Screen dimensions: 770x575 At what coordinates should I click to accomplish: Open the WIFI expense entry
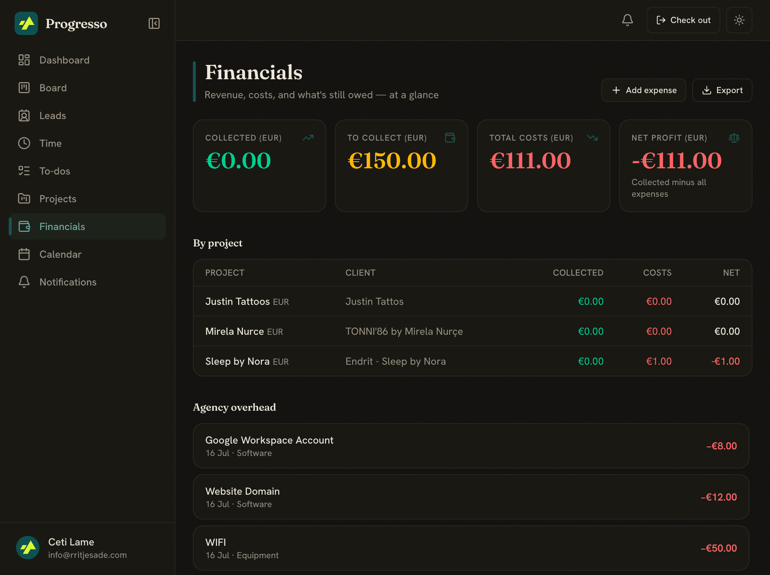(x=471, y=548)
